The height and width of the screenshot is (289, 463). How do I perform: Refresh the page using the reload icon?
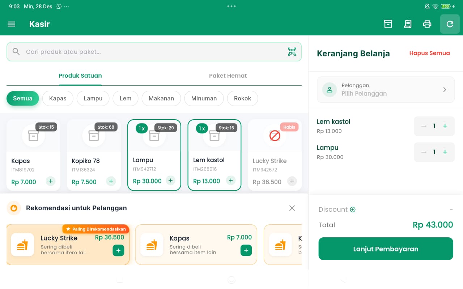click(450, 24)
